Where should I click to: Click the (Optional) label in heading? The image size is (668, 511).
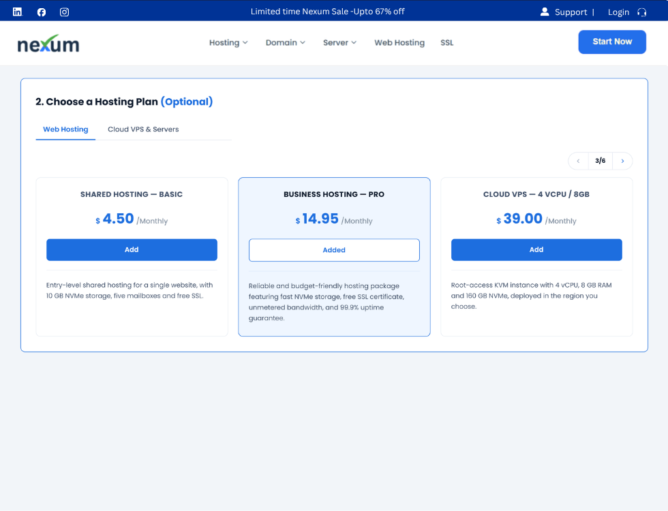pyautogui.click(x=187, y=102)
